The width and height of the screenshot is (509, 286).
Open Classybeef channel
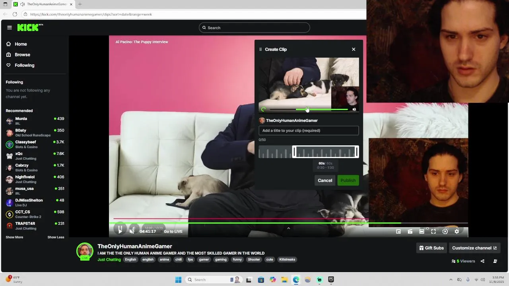[x=35, y=144]
